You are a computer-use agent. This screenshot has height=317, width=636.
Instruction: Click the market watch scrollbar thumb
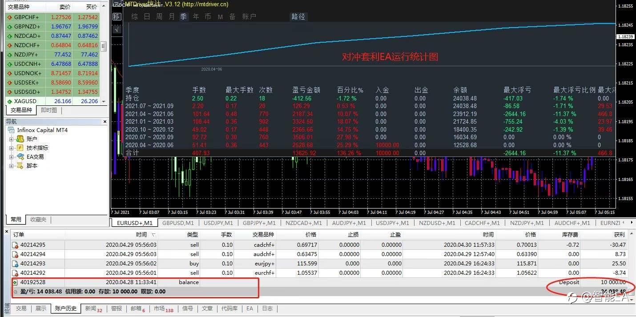pyautogui.click(x=104, y=47)
